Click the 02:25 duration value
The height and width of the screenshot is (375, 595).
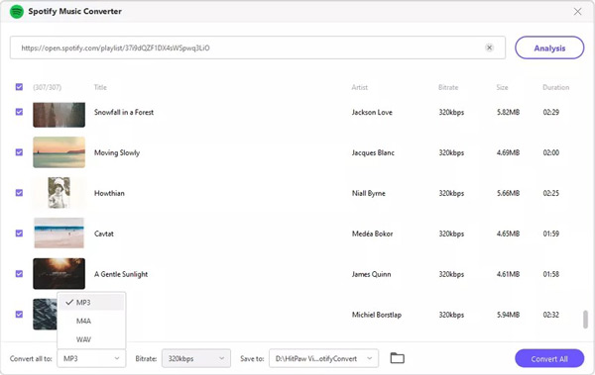tap(551, 193)
